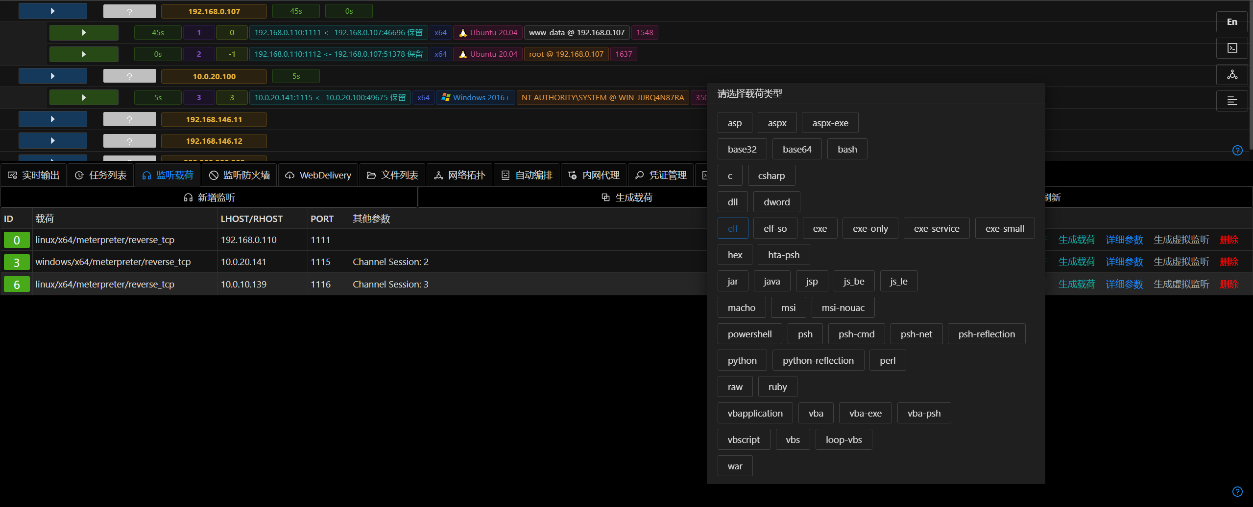This screenshot has width=1253, height=507.
Task: Click 详细参数 link for listener port 1115
Action: point(1124,262)
